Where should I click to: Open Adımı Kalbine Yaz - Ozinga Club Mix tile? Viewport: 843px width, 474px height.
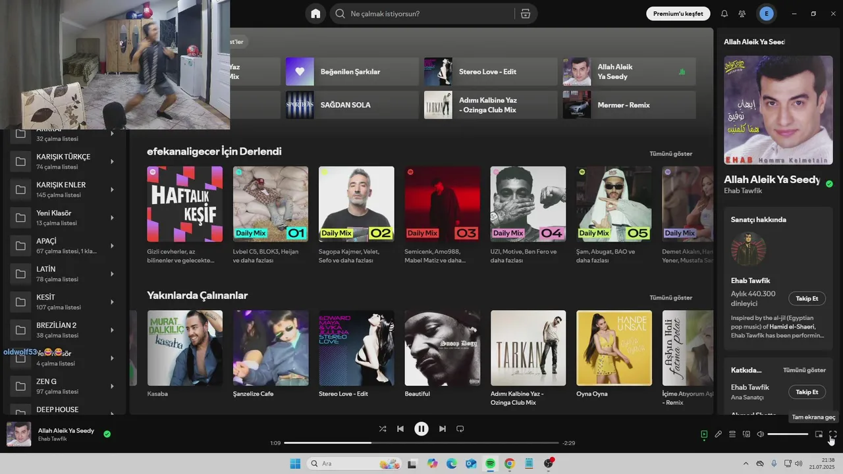pos(491,105)
